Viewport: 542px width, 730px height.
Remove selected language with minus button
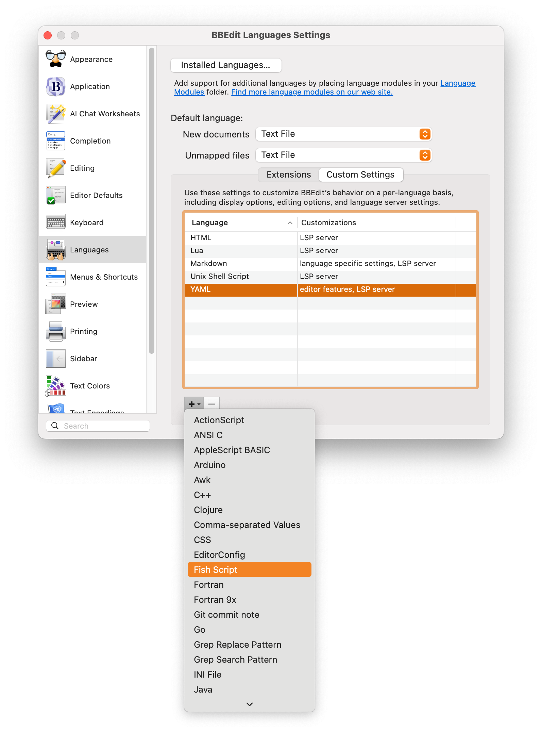click(211, 404)
